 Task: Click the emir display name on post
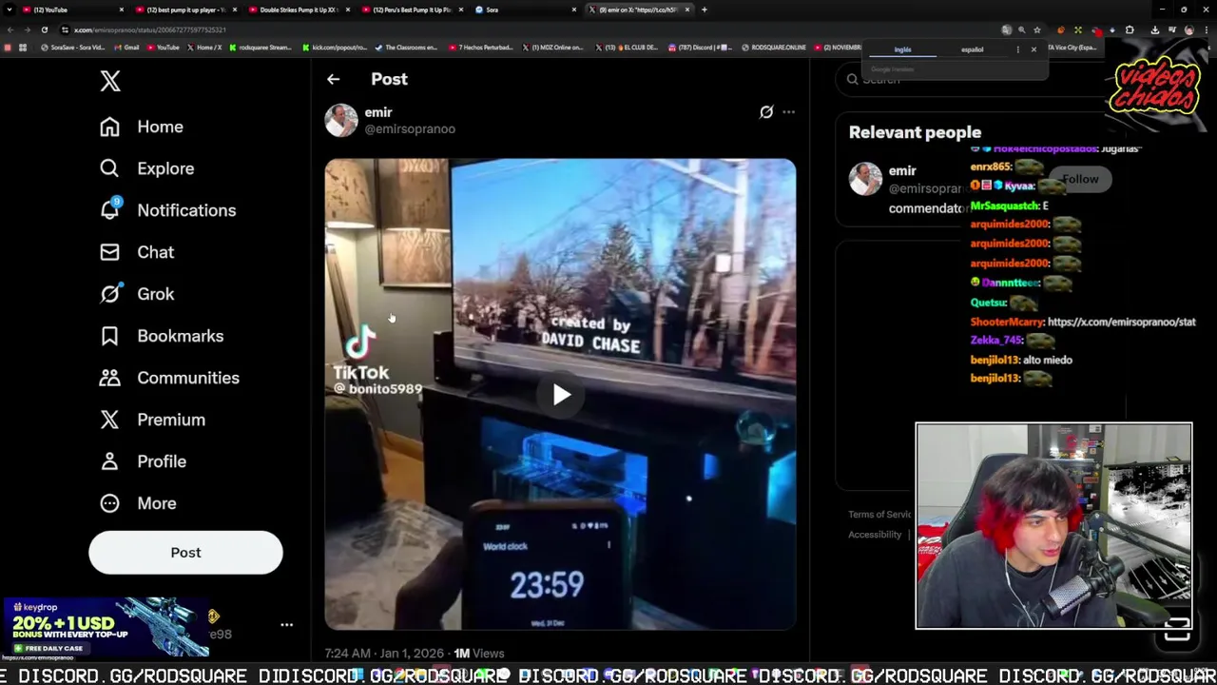tap(378, 112)
